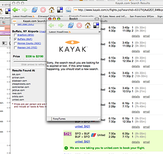
Task: Uncheck the Buffalo (BUF) airport box
Action: 15,39
